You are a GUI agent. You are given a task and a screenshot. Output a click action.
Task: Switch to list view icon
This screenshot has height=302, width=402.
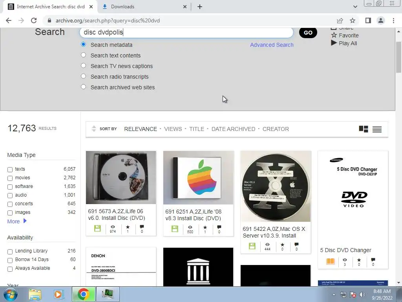click(377, 129)
